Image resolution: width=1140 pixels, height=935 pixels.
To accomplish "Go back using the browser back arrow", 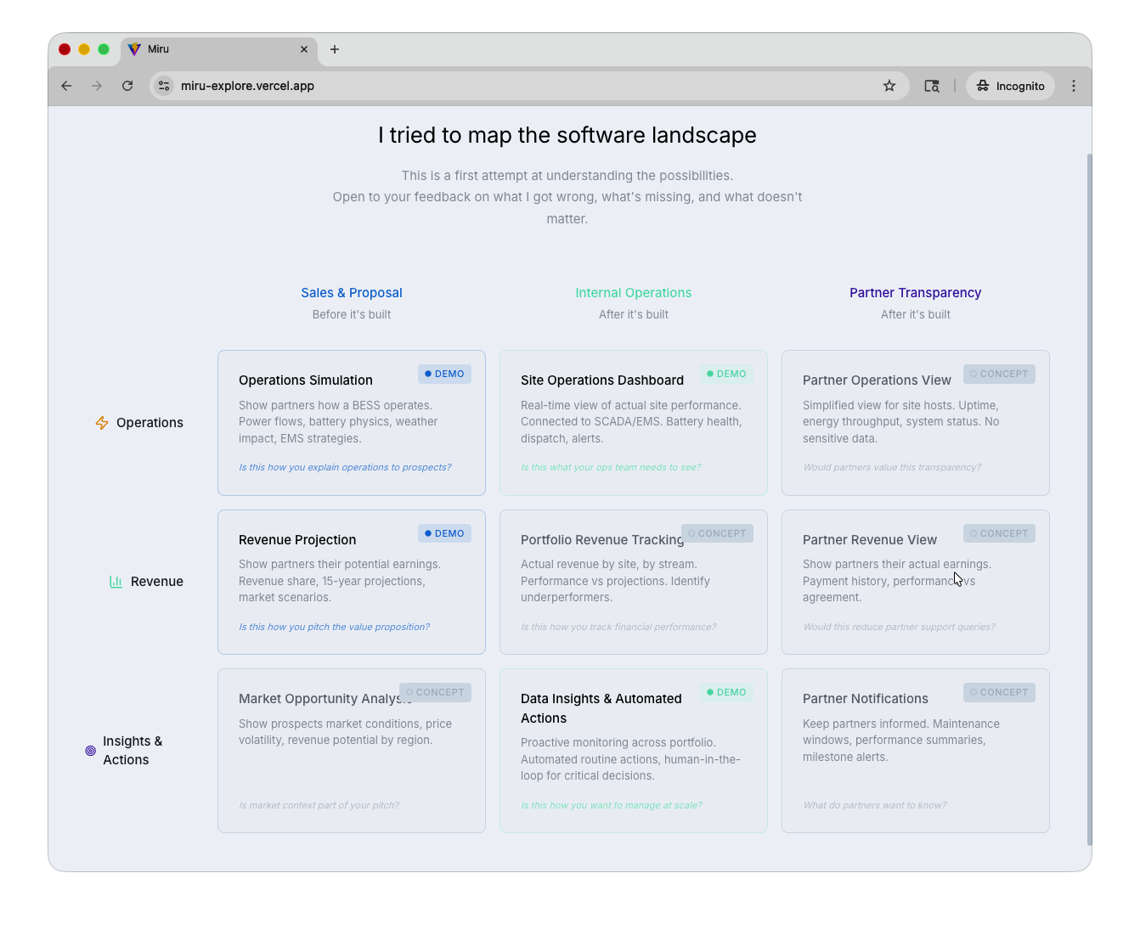I will pyautogui.click(x=66, y=86).
